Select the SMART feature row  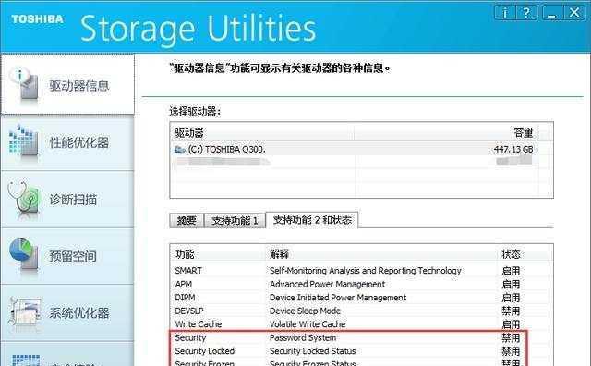(x=361, y=271)
